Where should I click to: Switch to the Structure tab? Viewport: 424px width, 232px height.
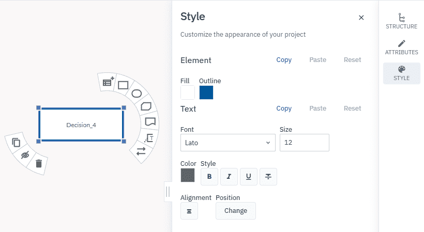401,21
